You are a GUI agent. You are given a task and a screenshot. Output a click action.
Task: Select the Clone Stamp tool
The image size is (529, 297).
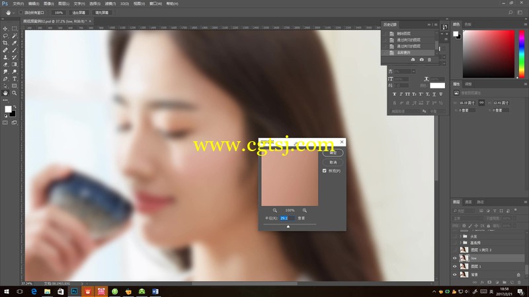pyautogui.click(x=5, y=57)
